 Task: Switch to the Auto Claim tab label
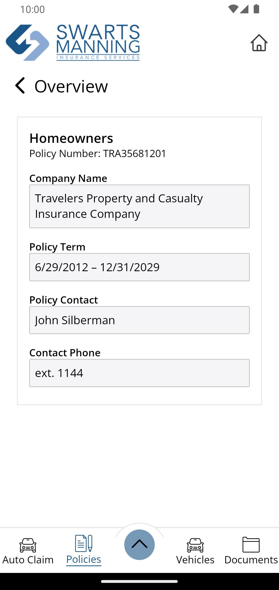(x=28, y=560)
